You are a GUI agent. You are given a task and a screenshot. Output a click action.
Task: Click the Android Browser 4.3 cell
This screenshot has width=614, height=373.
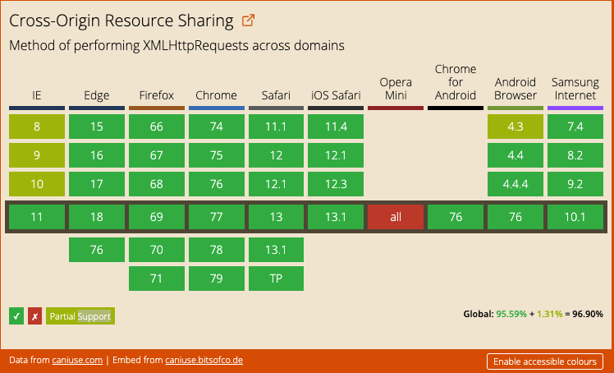tap(515, 127)
